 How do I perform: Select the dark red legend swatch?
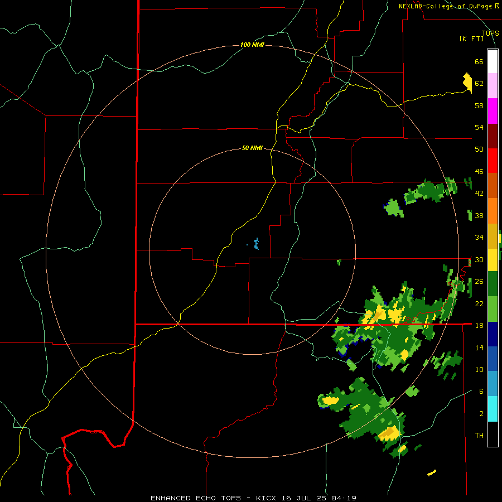[493, 136]
